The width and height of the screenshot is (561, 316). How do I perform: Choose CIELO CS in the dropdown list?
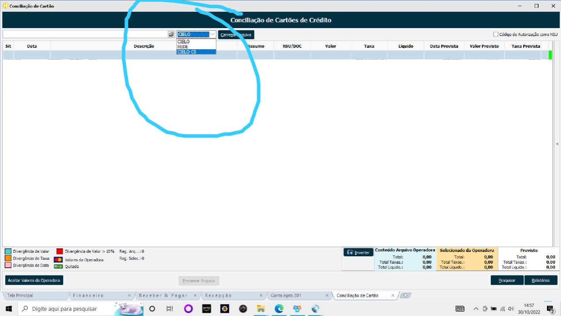tap(187, 52)
